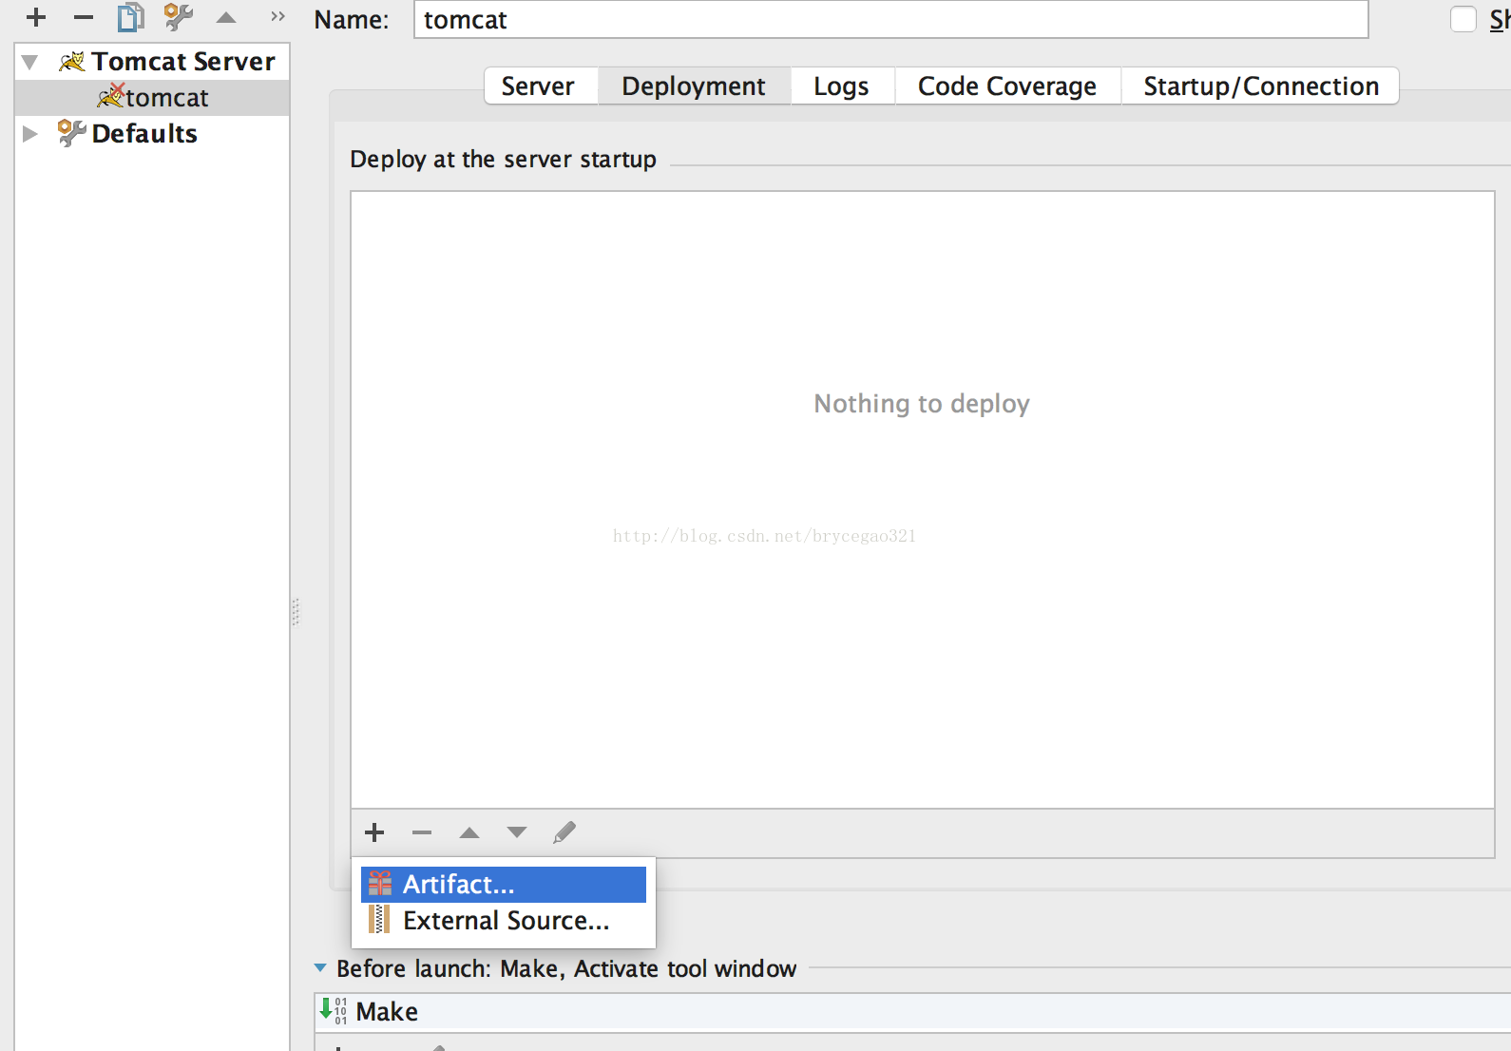1511x1051 pixels.
Task: Open edit defaults wrench icon
Action: 178,17
